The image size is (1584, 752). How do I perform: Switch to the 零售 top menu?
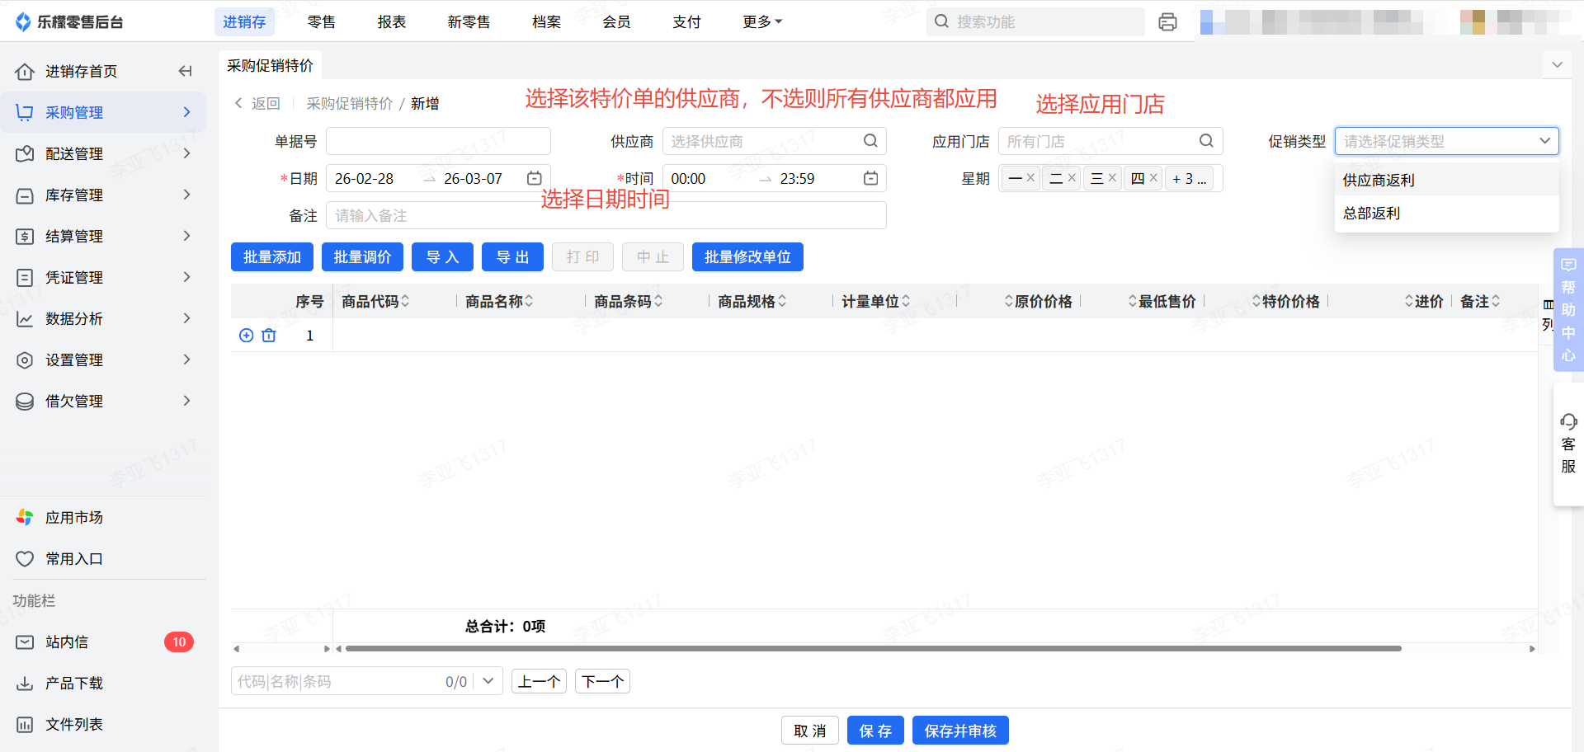[x=322, y=22]
